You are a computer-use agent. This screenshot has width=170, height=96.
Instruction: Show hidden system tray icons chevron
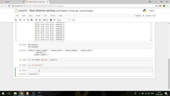tap(140, 93)
